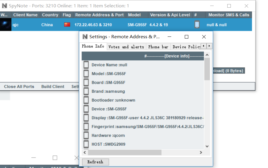The width and height of the screenshot is (268, 168).
Task: Click the list scroll-up arrow
Action: 207,55
